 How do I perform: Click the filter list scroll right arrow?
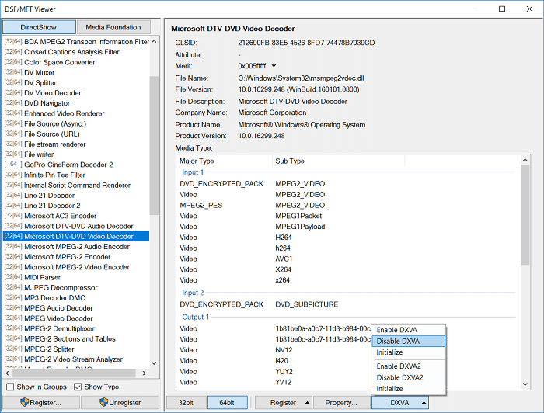[x=145, y=373]
